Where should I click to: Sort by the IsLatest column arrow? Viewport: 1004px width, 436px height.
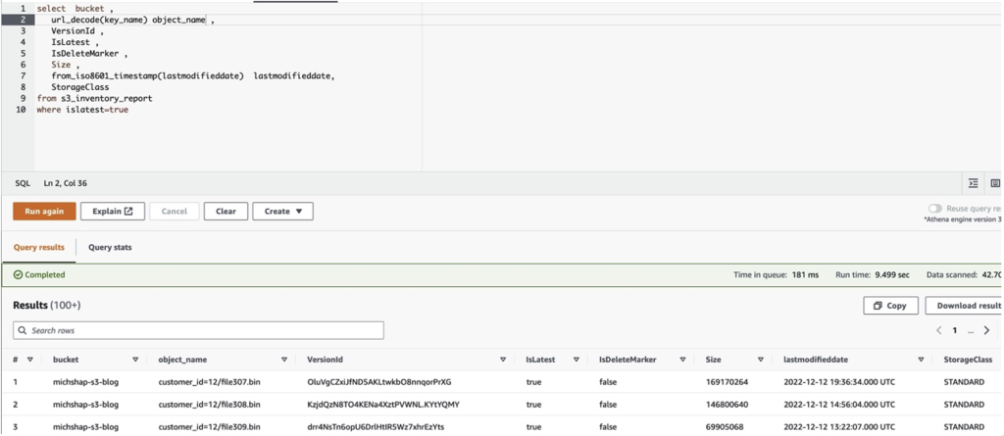[x=577, y=360]
